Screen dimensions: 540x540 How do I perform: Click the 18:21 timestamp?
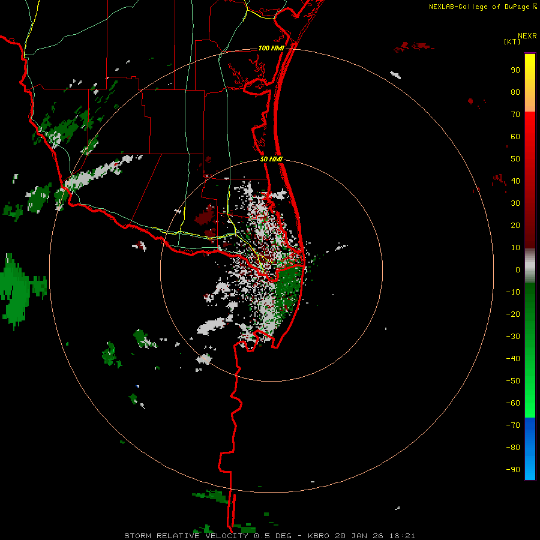point(402,536)
